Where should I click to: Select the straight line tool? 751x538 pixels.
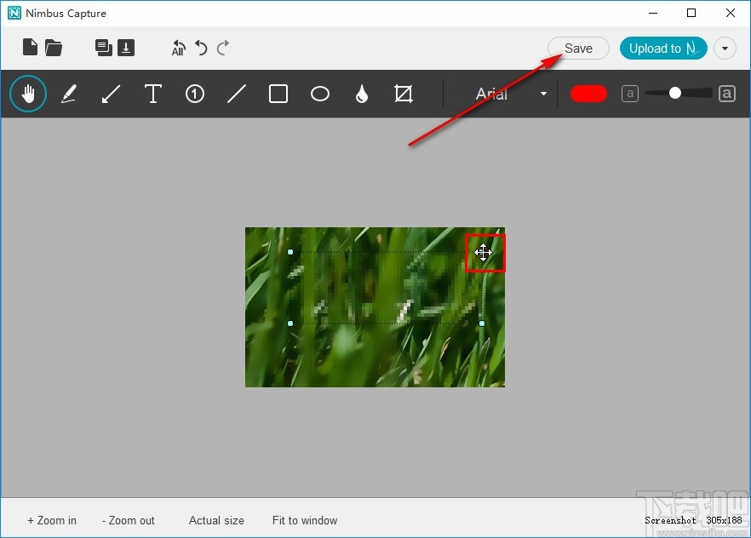tap(237, 94)
